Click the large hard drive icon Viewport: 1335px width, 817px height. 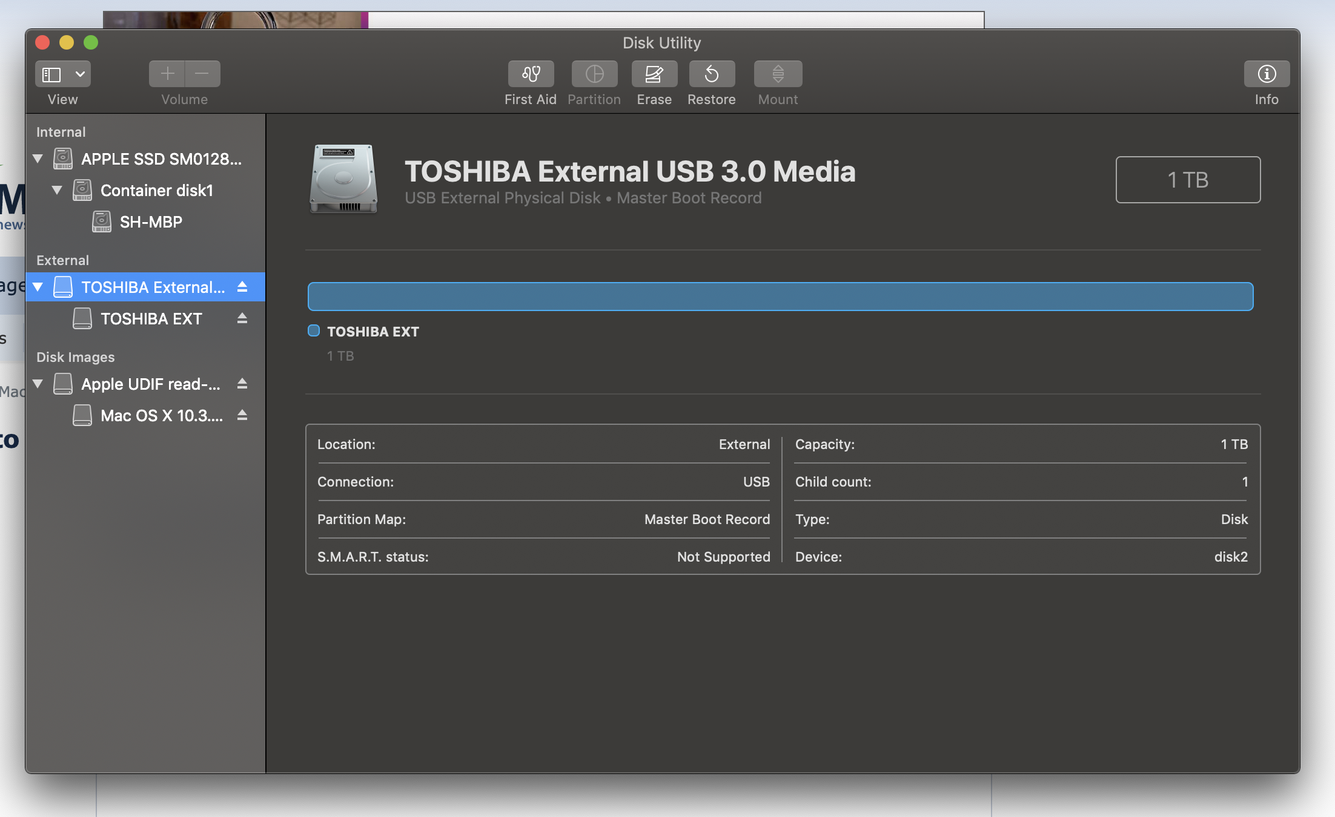343,179
